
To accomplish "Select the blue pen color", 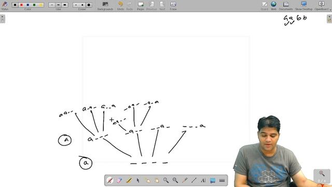I will coord(27,5).
